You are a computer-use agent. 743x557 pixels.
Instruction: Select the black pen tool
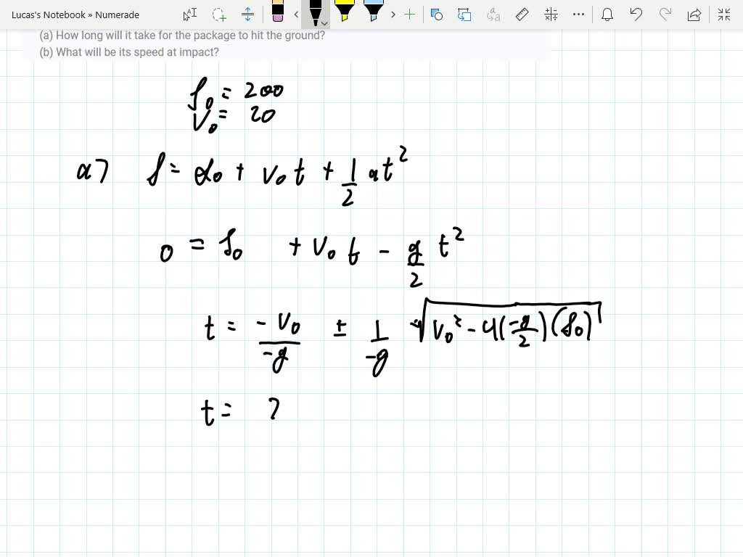[316, 13]
